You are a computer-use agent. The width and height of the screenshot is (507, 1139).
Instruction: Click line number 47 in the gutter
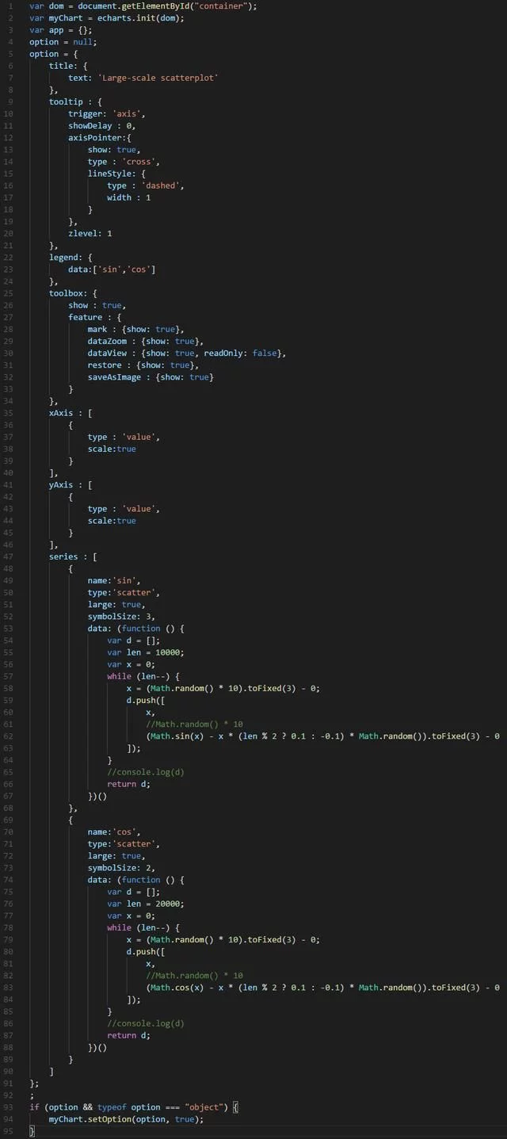10,556
